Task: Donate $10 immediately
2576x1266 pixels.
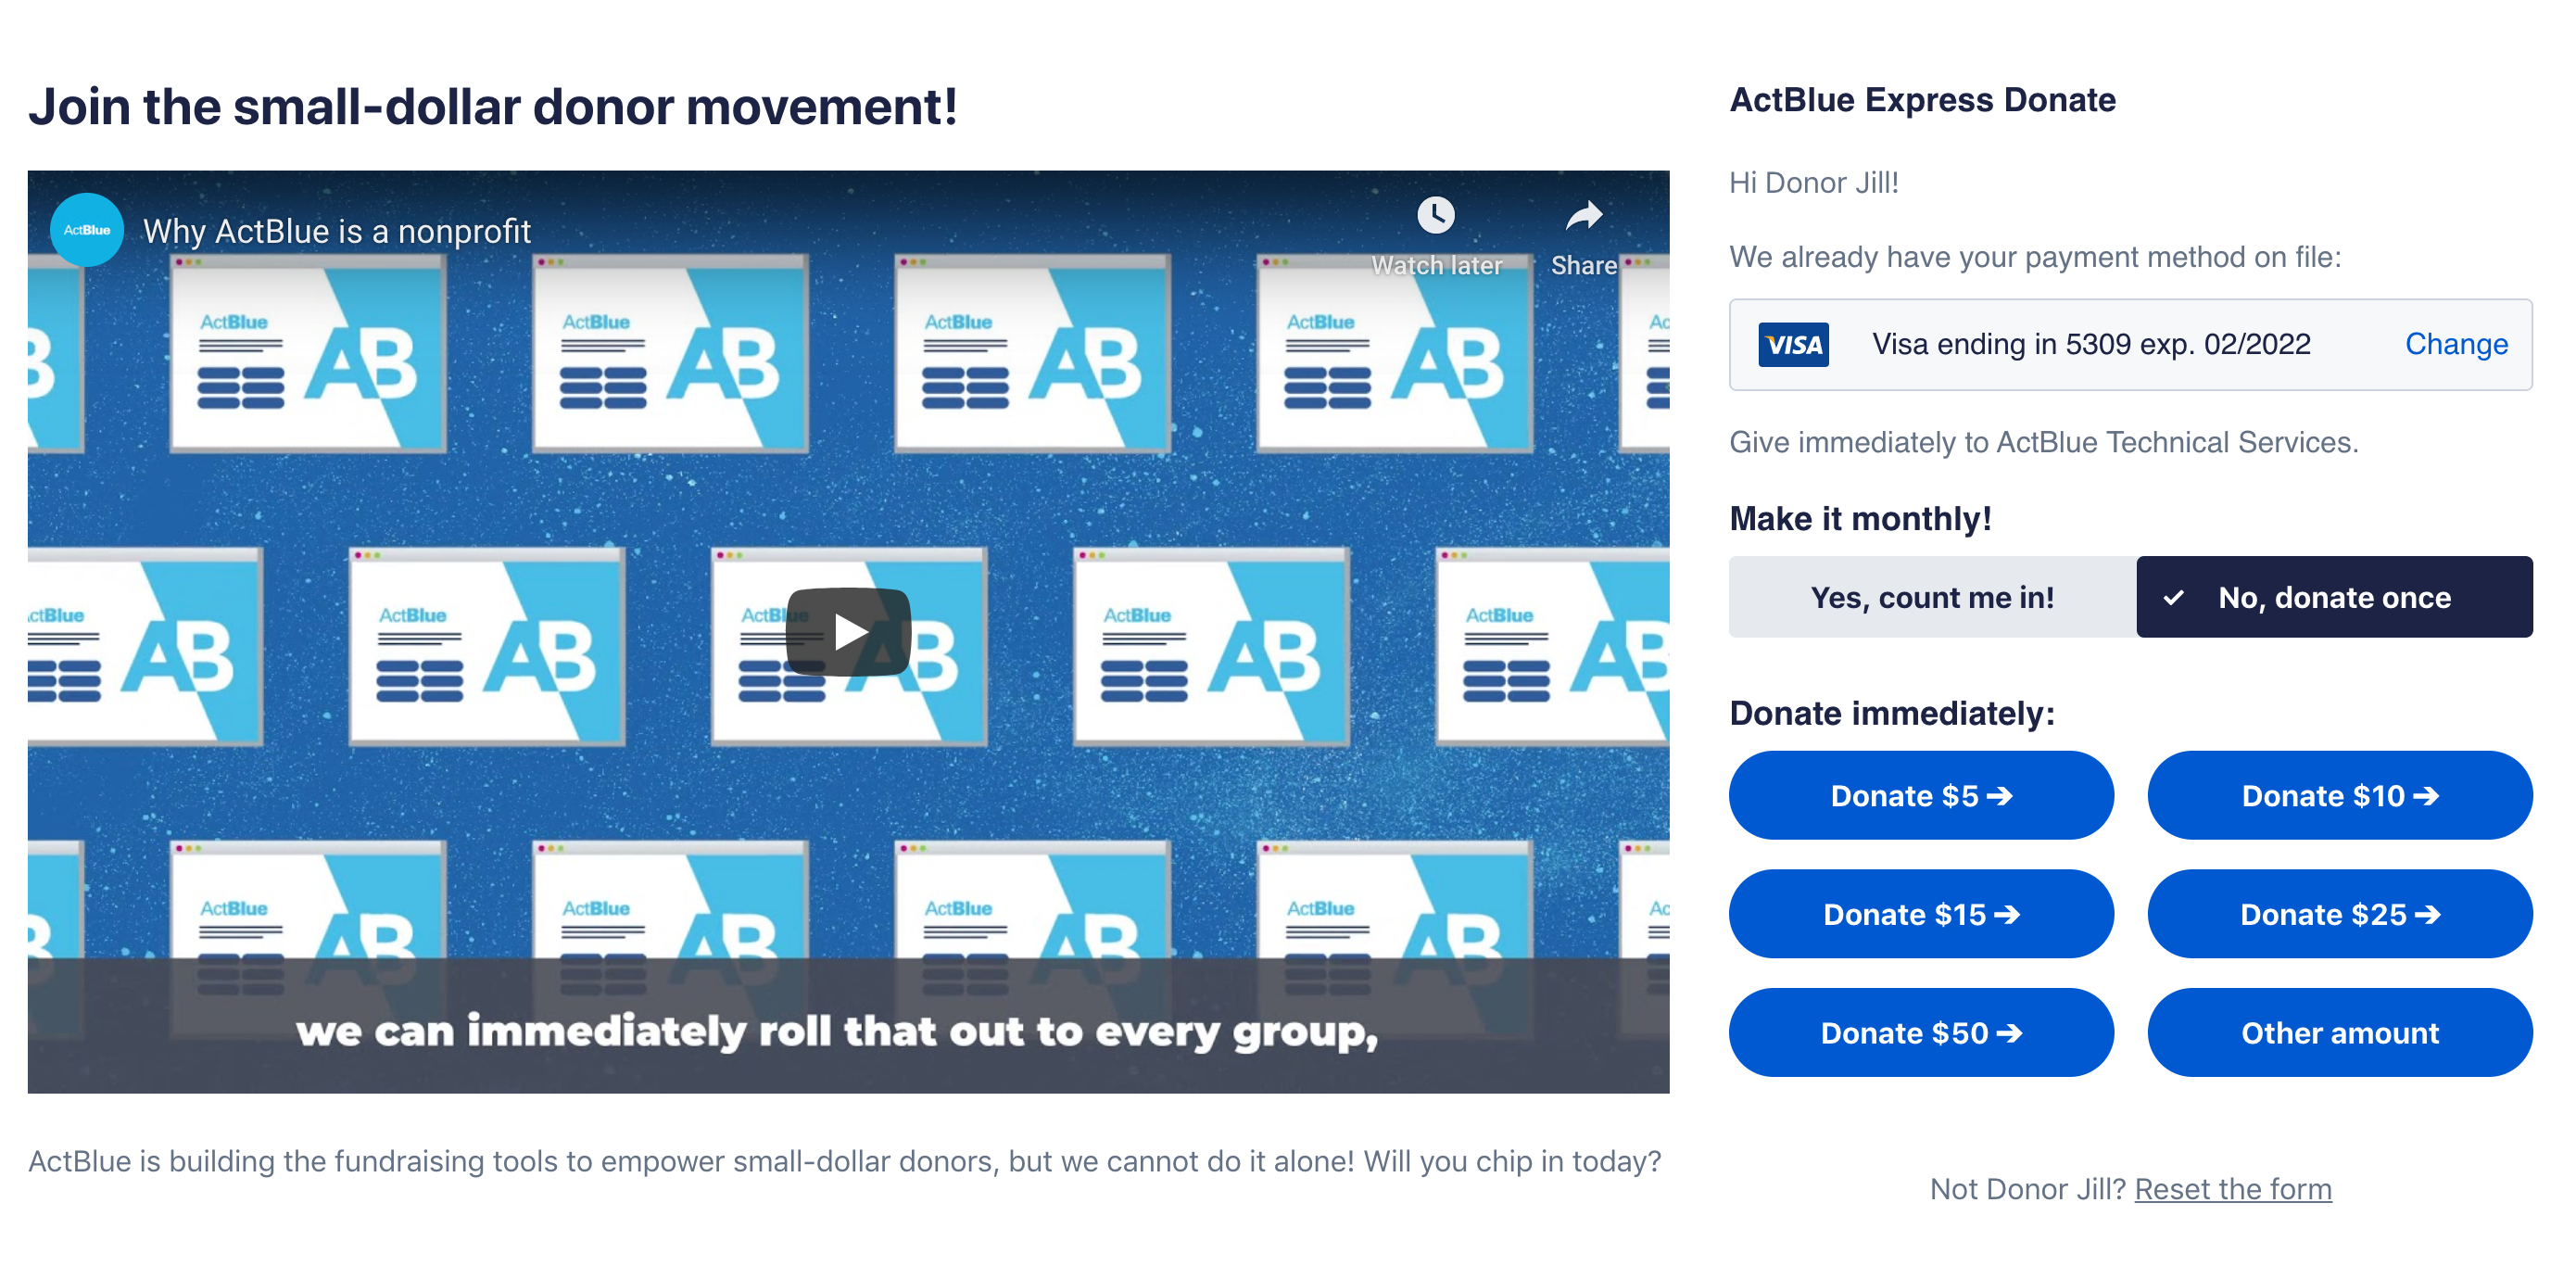Action: click(x=2339, y=795)
